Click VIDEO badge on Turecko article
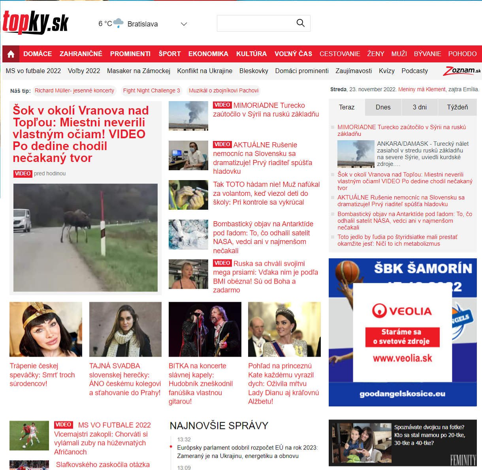The height and width of the screenshot is (470, 482). point(222,105)
